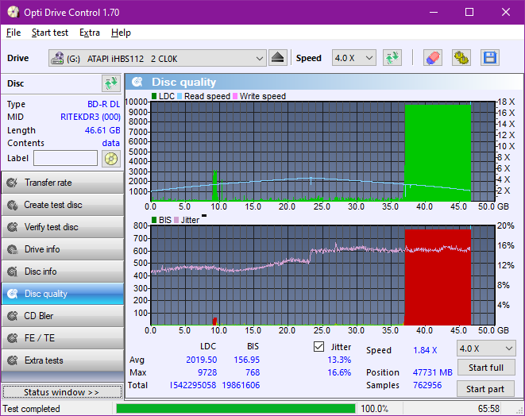525x416 pixels.
Task: Open the Help menu
Action: 121,33
